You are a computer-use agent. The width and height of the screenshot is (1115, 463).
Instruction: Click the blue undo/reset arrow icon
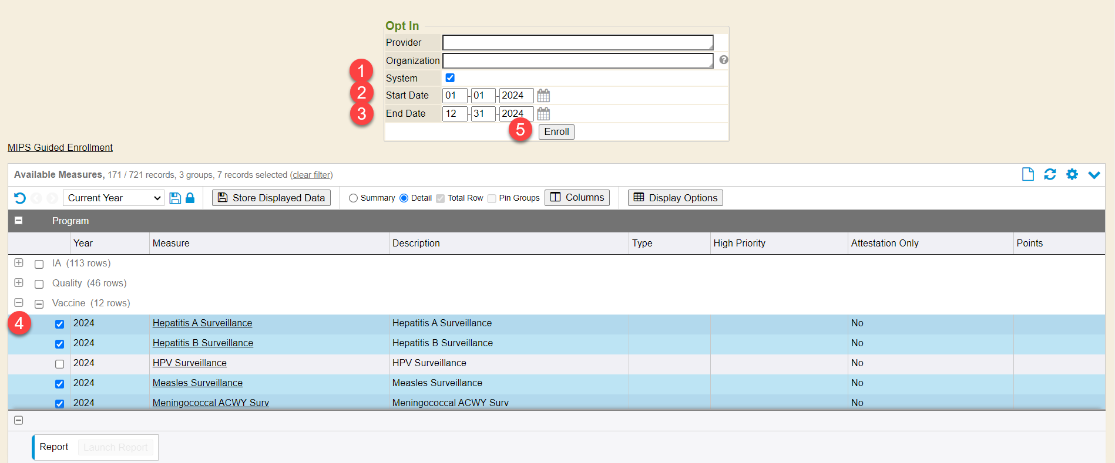click(20, 198)
